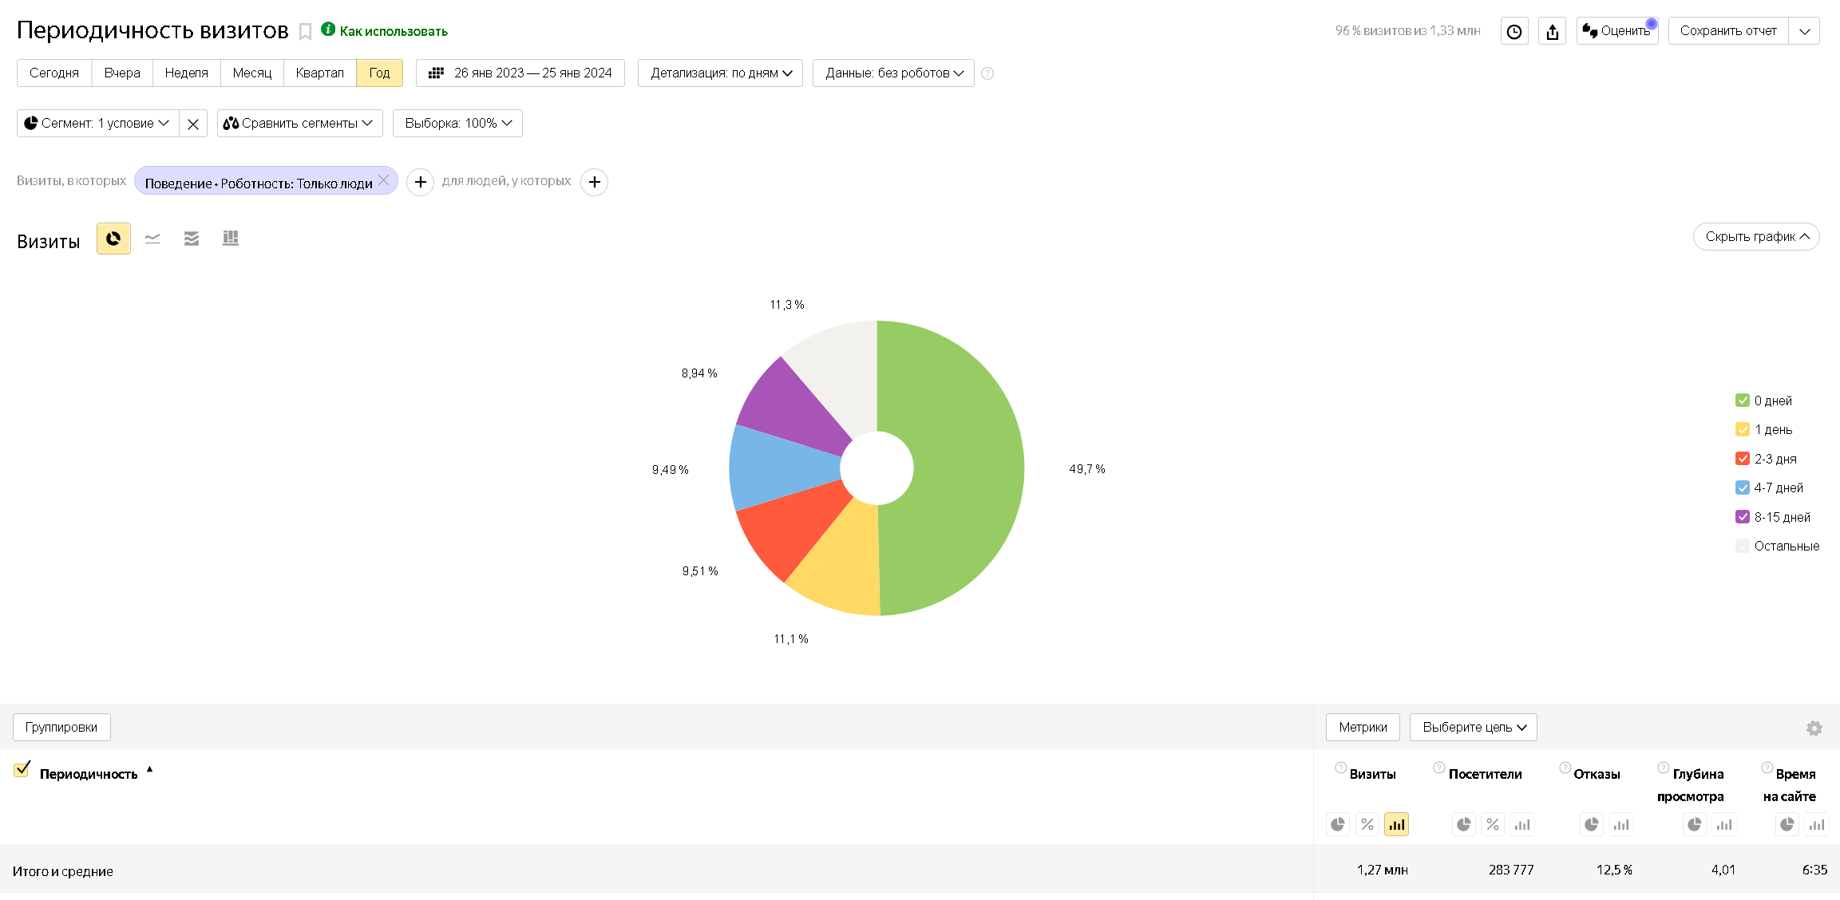Select the Квартал period tab
Viewport: 1840px width, 900px height.
[319, 73]
